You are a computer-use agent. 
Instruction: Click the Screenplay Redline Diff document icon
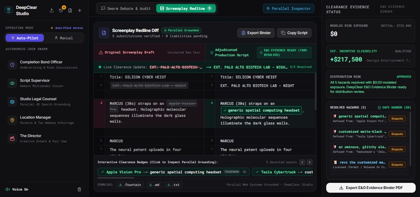click(104, 33)
